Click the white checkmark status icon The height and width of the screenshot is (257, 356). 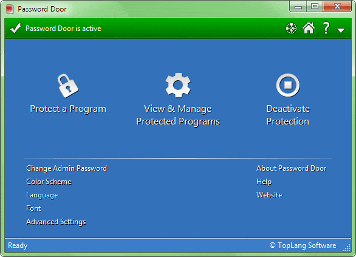[15, 29]
